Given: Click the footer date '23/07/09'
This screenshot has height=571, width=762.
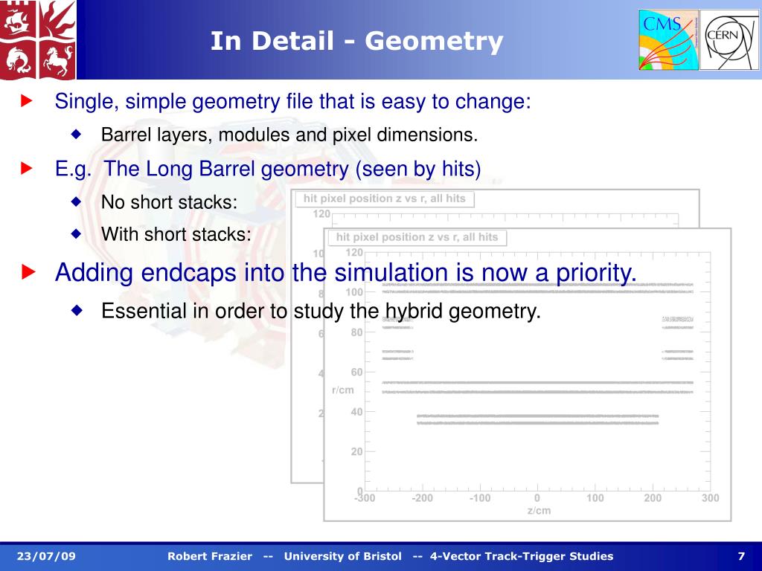Looking at the screenshot, I should point(46,556).
